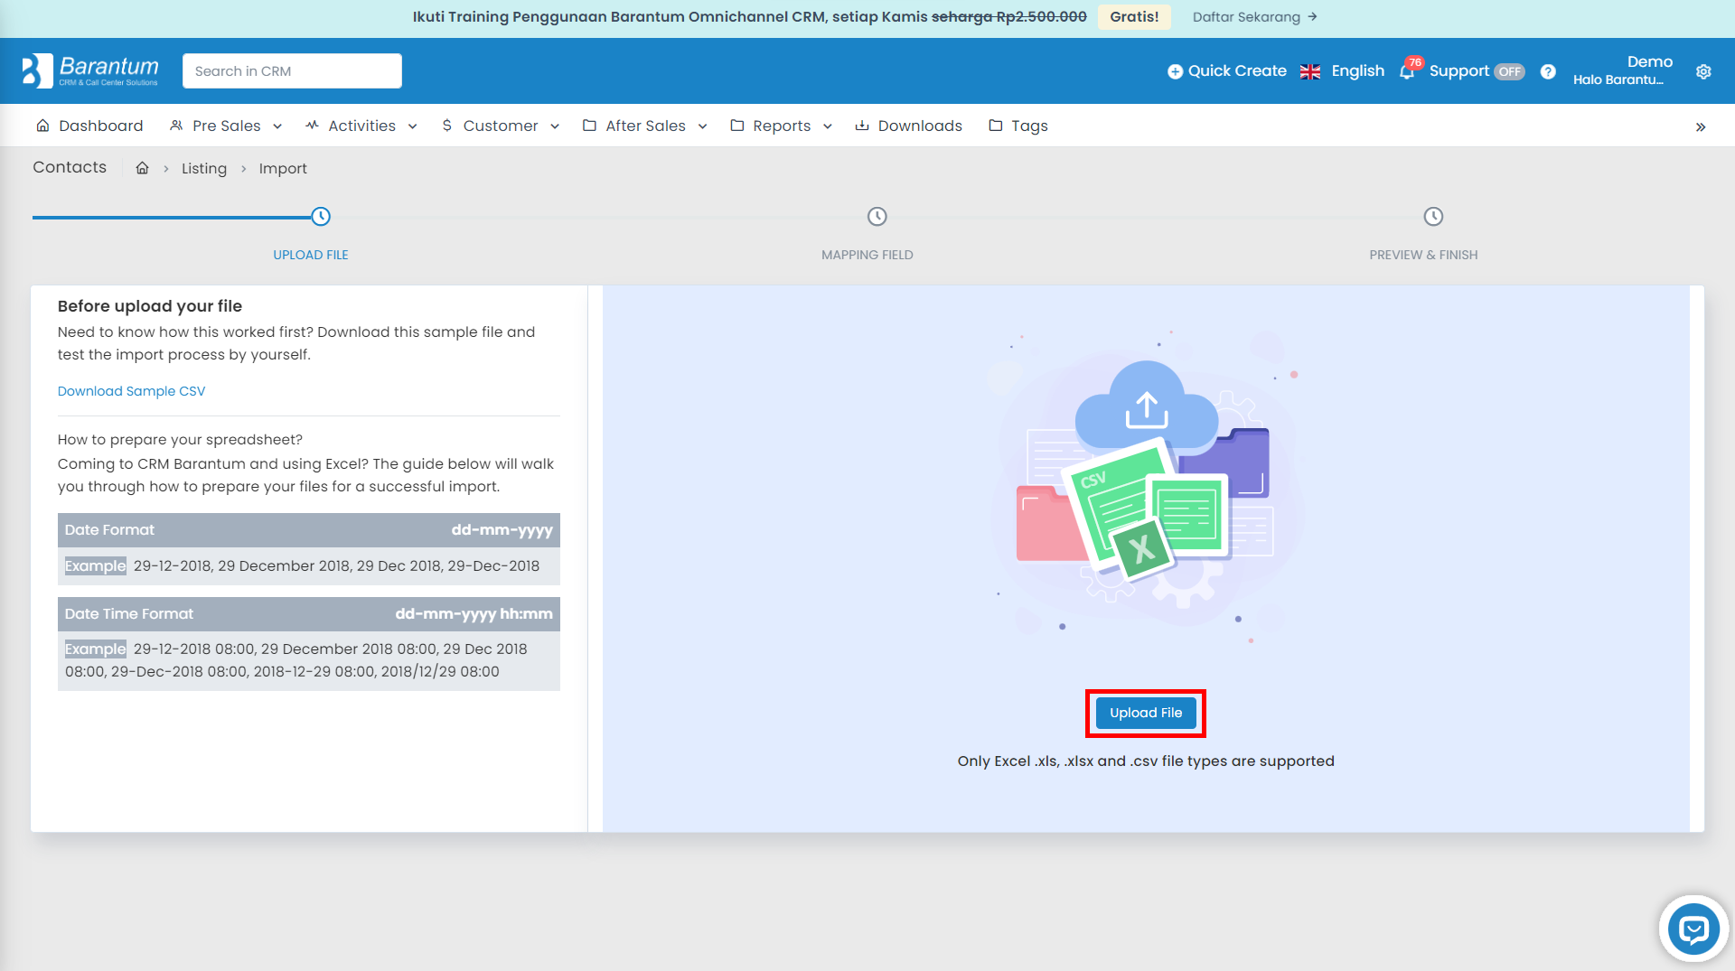This screenshot has width=1735, height=971.
Task: Open the help question mark icon
Action: point(1548,71)
